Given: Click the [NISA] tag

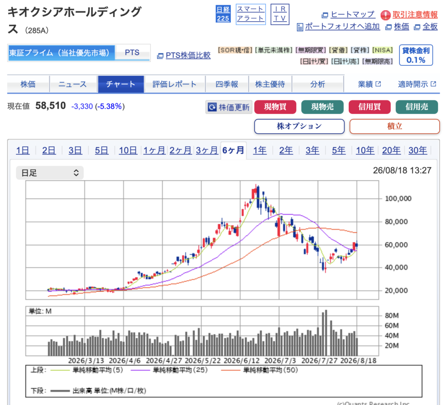Looking at the screenshot, I should pyautogui.click(x=382, y=50).
